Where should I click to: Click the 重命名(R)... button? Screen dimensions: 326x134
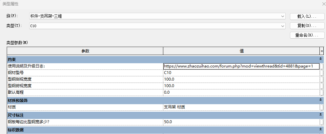point(307,35)
